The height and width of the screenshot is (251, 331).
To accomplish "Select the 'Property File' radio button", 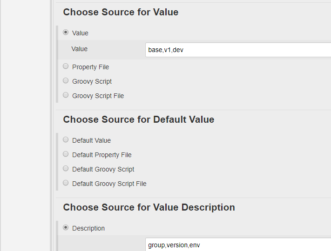I will click(66, 66).
